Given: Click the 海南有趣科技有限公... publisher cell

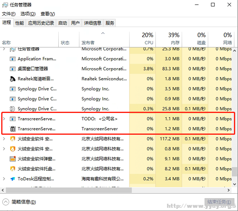Looking at the screenshot, I should click(x=102, y=179).
